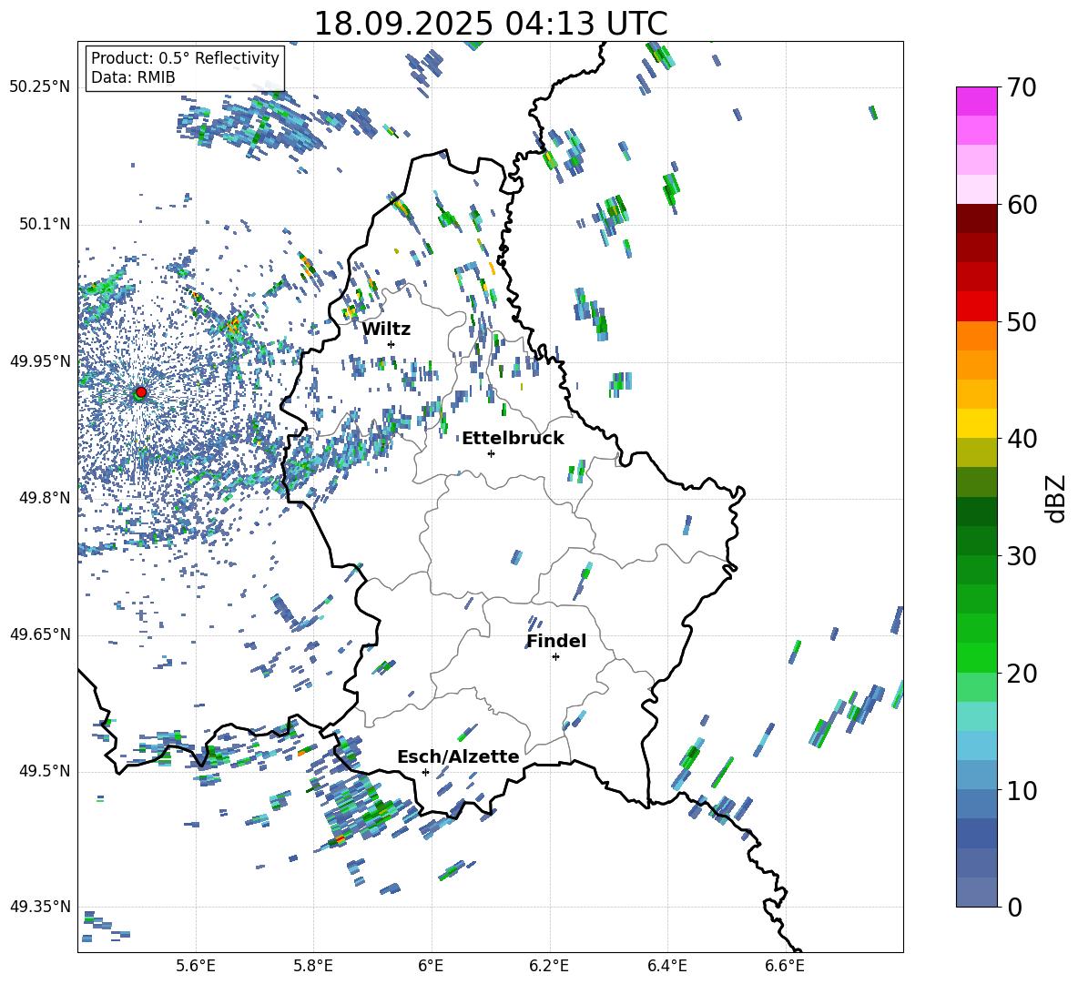Image resolution: width=1078 pixels, height=984 pixels.
Task: Click the Esch/Alzette station cross marker
Action: point(425,772)
